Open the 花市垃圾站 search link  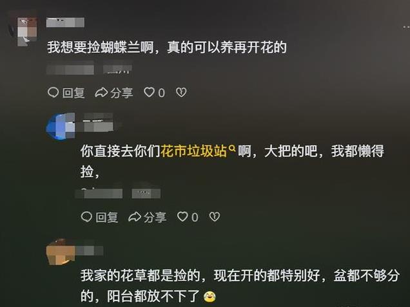[x=193, y=151]
